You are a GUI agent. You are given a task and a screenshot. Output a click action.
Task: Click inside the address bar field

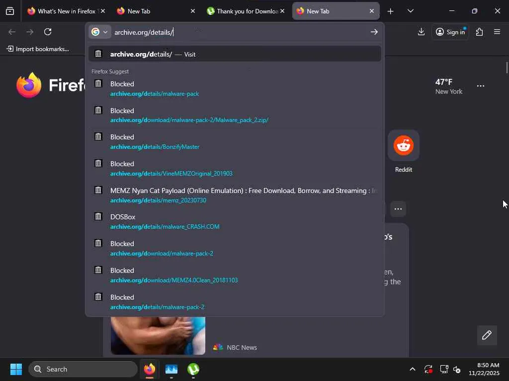click(240, 32)
